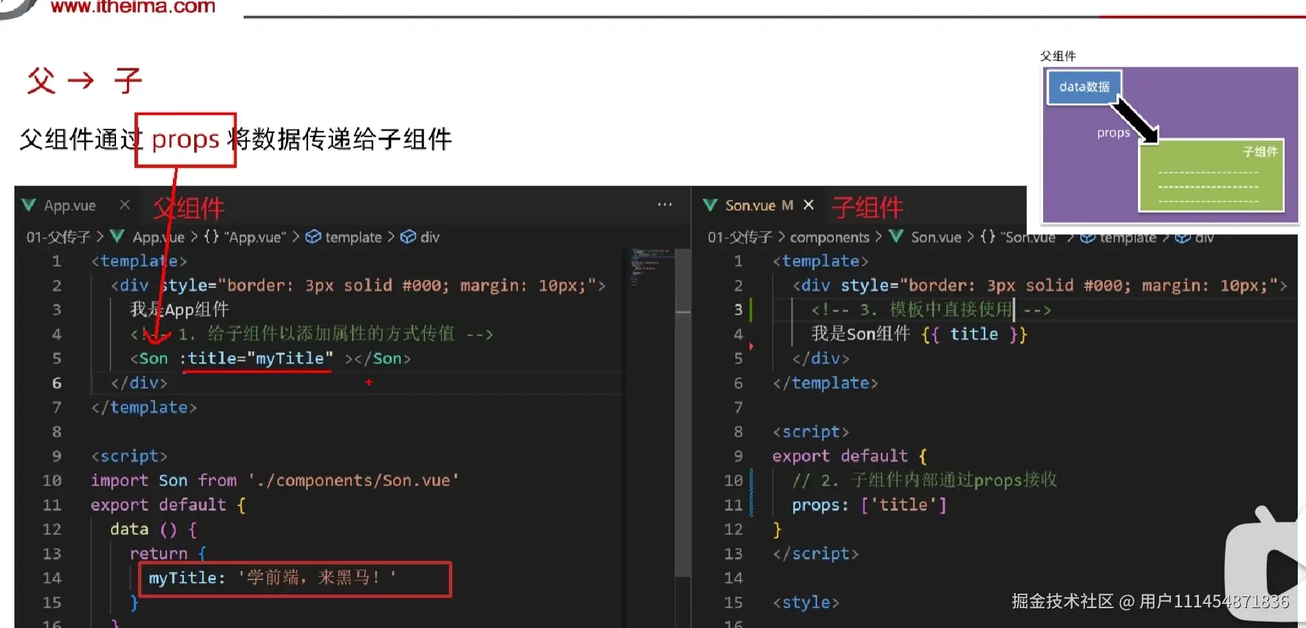This screenshot has width=1306, height=628.
Task: Open the more actions ellipsis menu
Action: (664, 205)
